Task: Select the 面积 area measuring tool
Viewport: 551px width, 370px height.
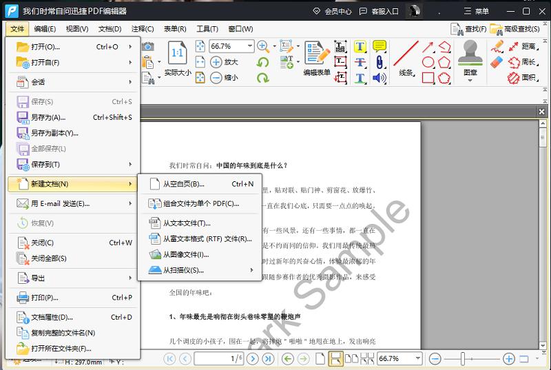Action: 523,78
